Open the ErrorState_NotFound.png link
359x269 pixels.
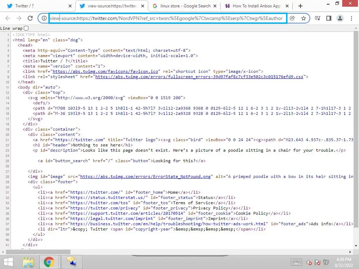pos(145,177)
